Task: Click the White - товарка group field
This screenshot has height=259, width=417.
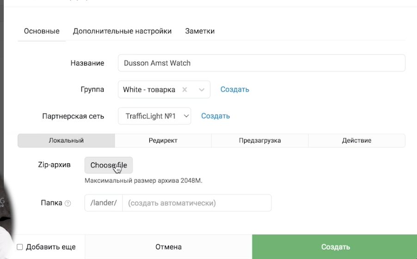Action: click(149, 90)
